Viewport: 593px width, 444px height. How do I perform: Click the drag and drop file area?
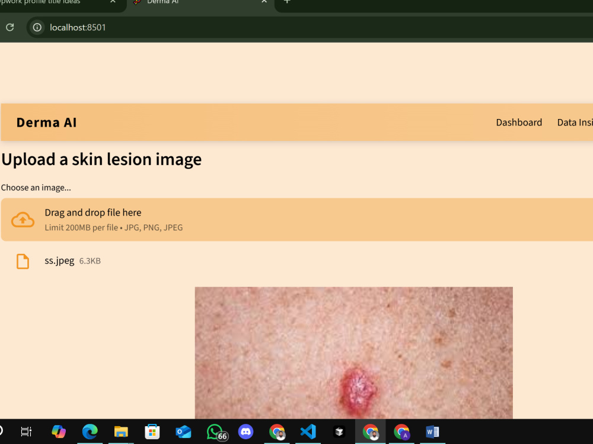[x=297, y=220]
